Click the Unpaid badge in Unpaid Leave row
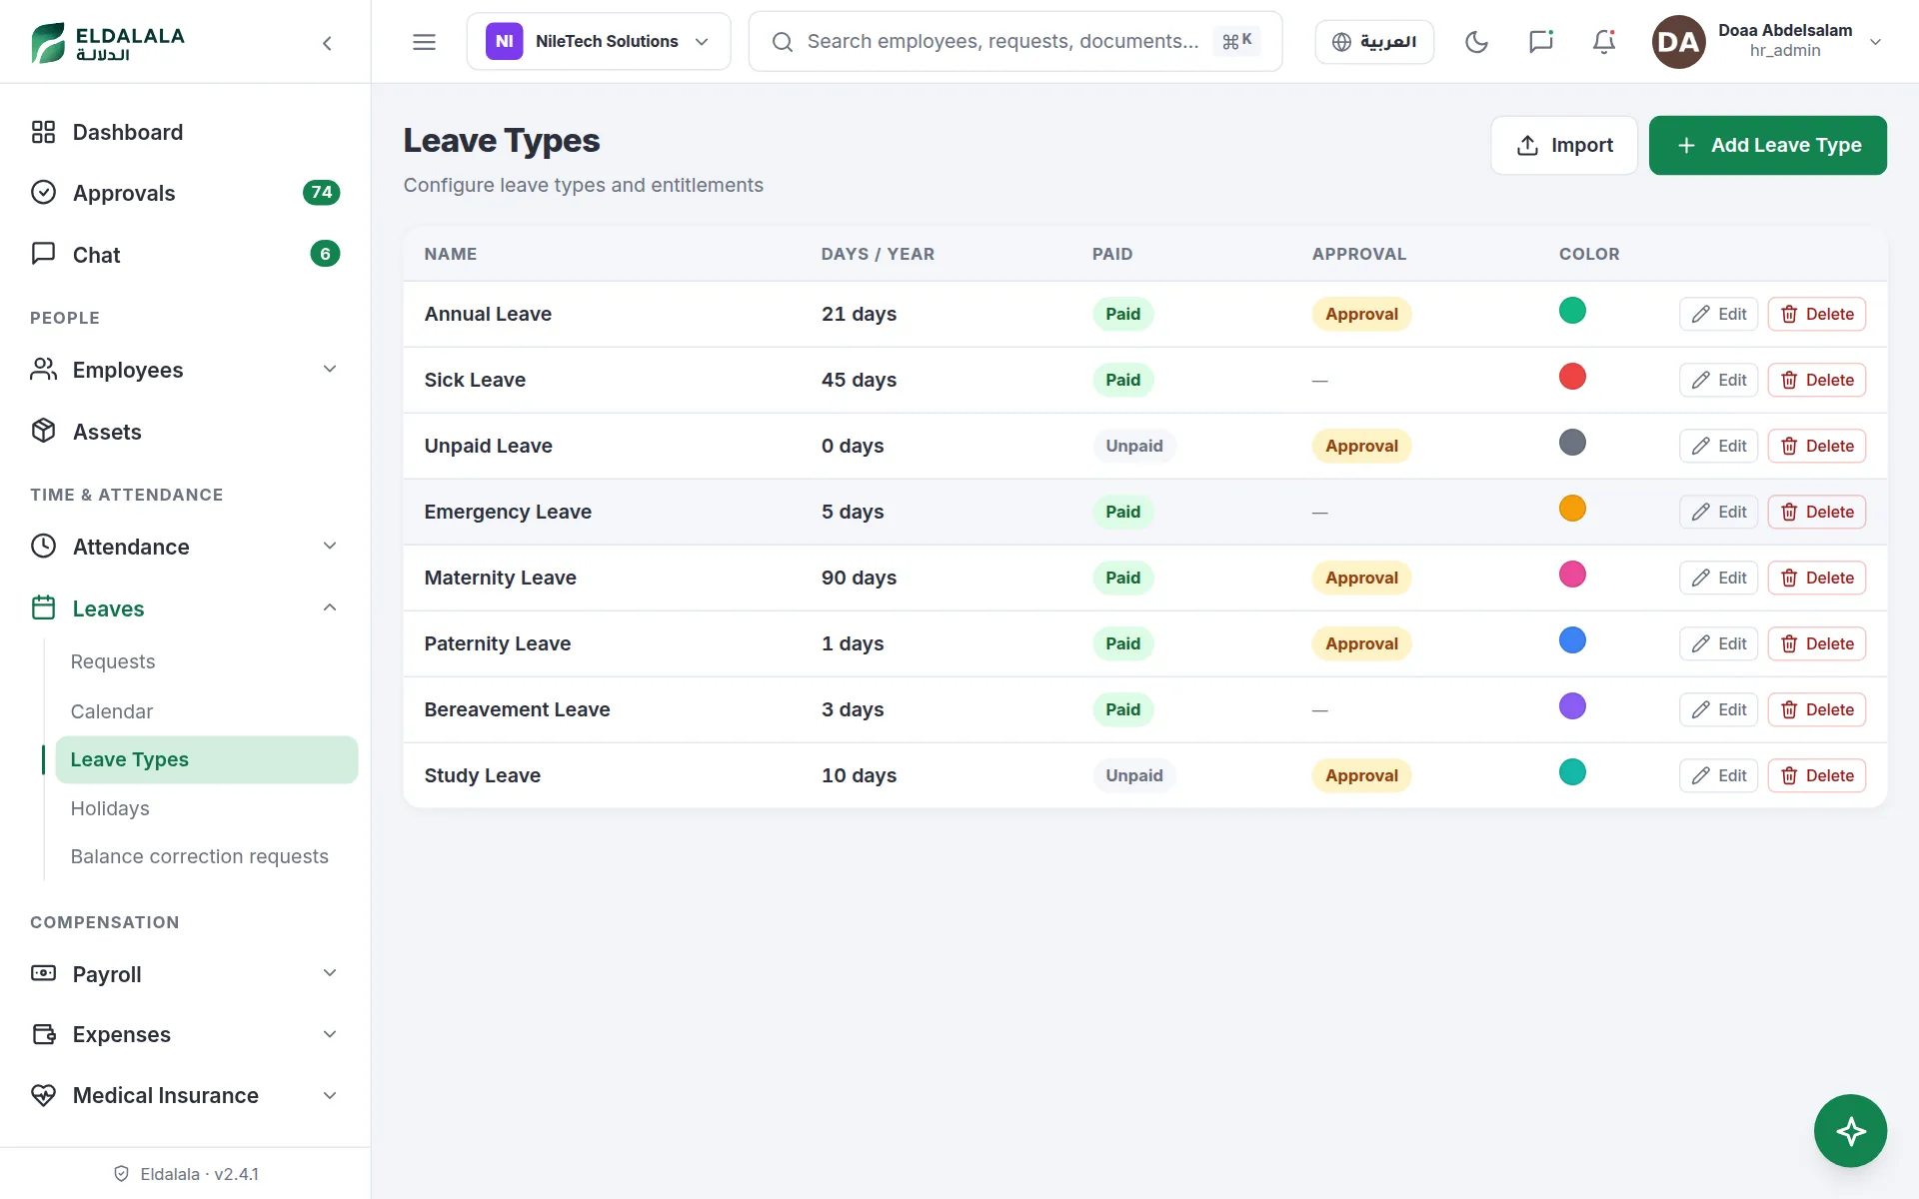The width and height of the screenshot is (1919, 1199). click(1133, 446)
